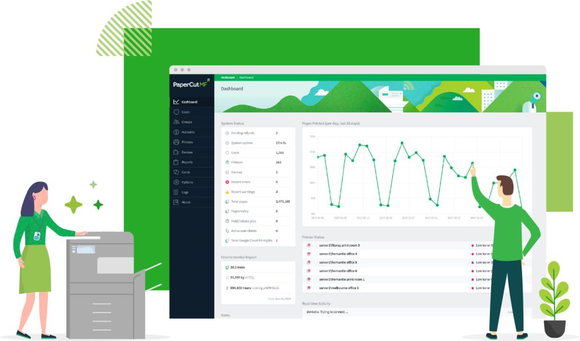
Task: Select printer server1\fitzroy print room 3
Action: pos(339,245)
